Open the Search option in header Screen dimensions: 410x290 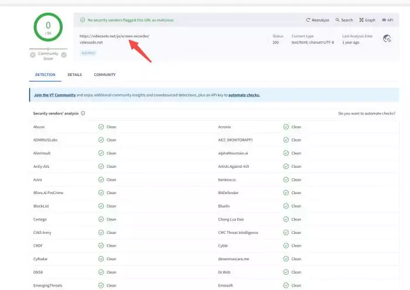pos(344,20)
